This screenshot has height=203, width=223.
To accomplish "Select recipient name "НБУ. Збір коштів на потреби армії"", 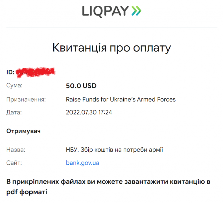I will (114, 150).
